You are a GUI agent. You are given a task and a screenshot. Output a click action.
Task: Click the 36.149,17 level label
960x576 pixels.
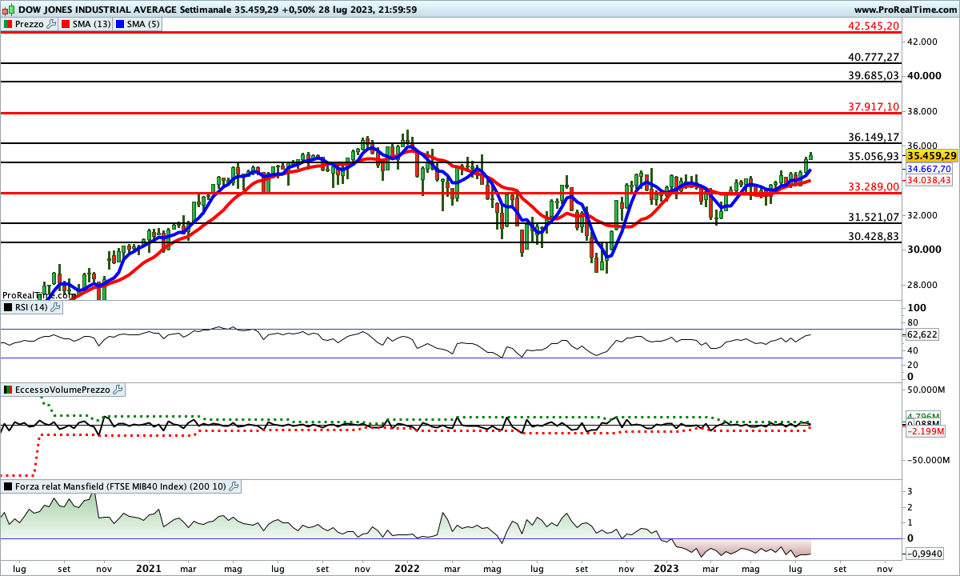pyautogui.click(x=874, y=137)
